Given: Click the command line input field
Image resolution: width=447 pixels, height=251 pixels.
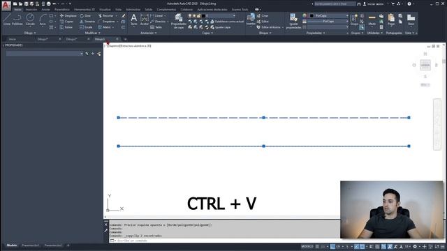Looking at the screenshot, I should [x=225, y=241].
